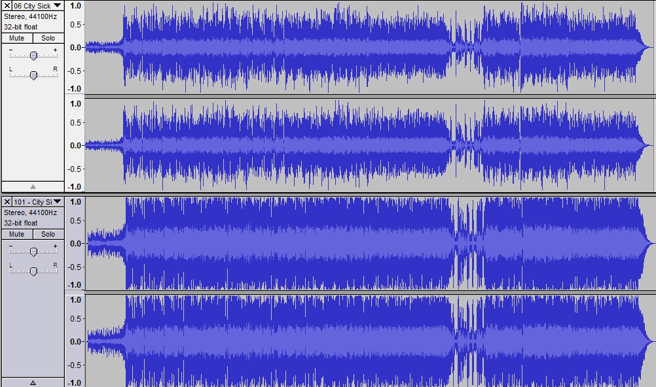Open the 101 - City Si track dropdown menu
The image size is (656, 387).
click(58, 202)
